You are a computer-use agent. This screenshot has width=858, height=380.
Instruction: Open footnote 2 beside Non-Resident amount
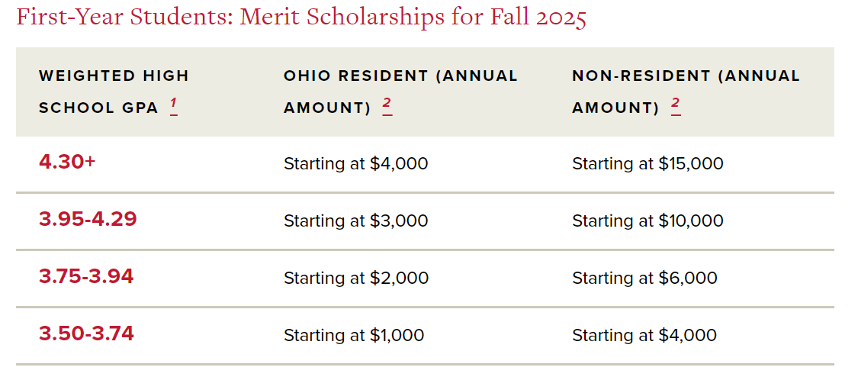[675, 105]
